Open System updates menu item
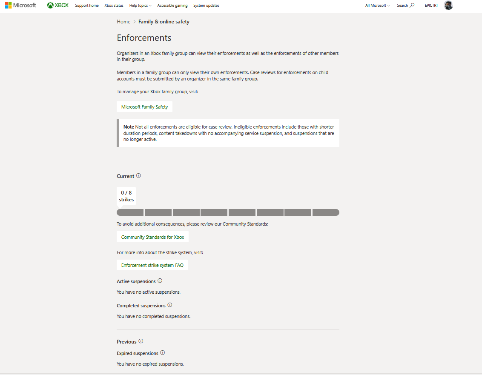 206,6
